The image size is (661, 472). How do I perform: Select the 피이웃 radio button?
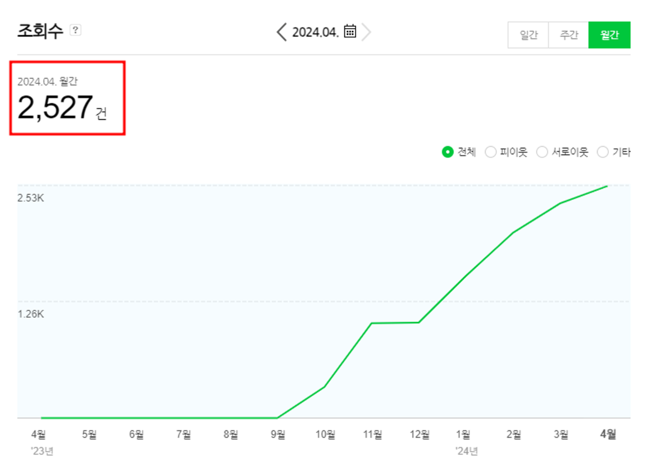[490, 152]
